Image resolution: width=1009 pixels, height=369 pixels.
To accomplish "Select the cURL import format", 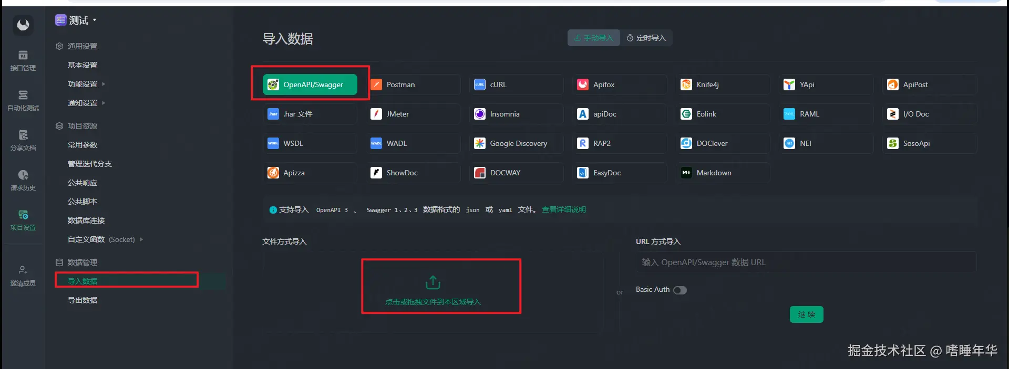I will [517, 85].
